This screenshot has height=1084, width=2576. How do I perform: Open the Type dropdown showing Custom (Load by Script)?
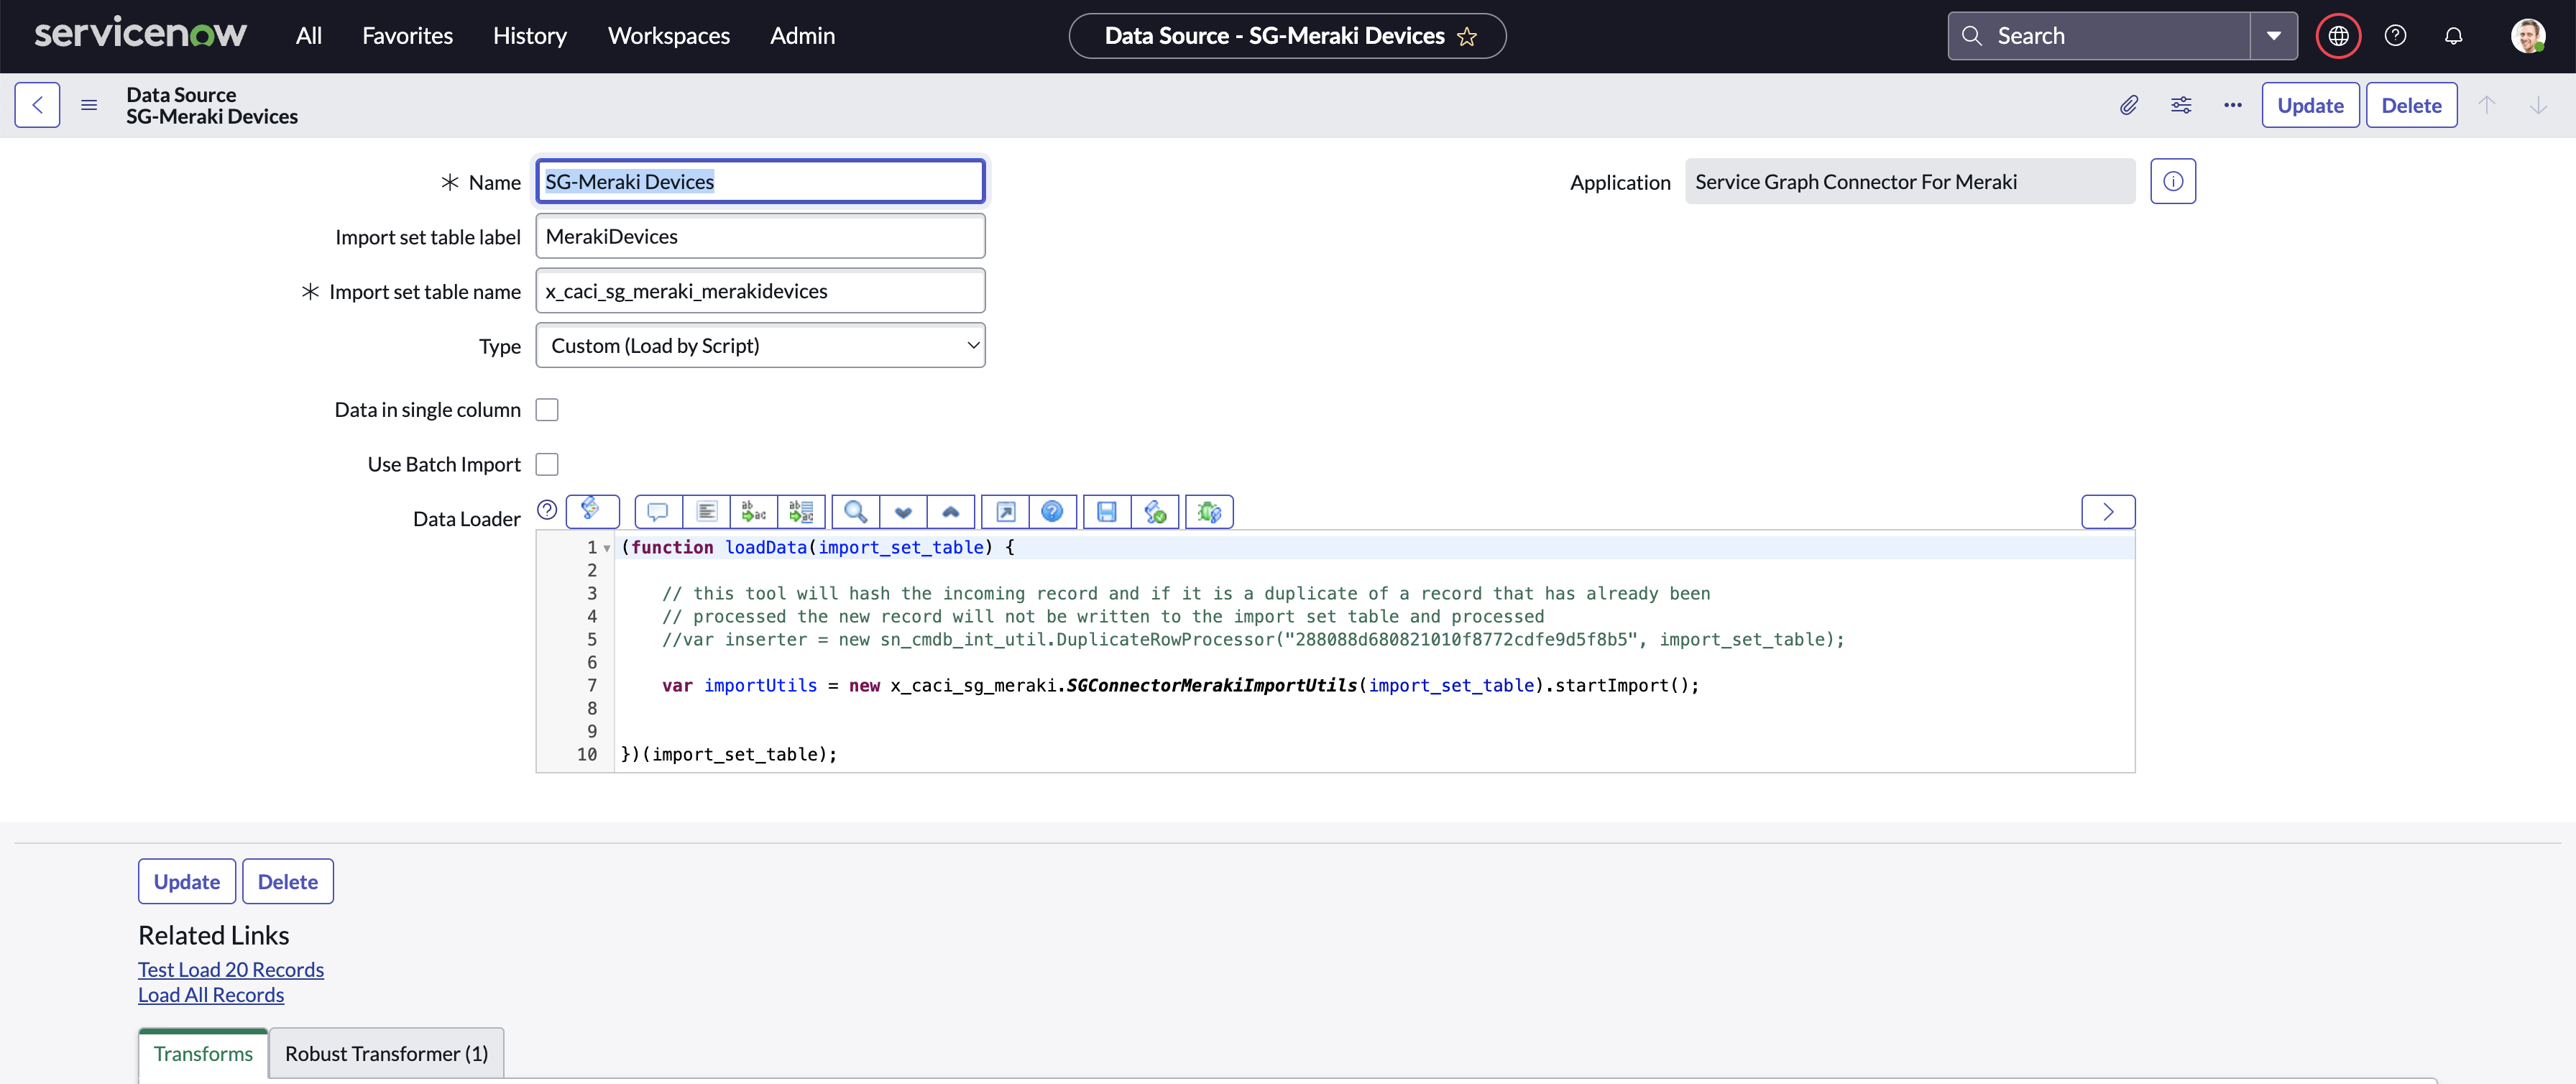[x=760, y=345]
